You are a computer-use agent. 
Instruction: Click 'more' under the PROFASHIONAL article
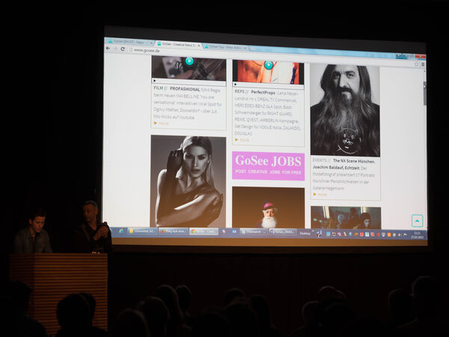coord(163,124)
